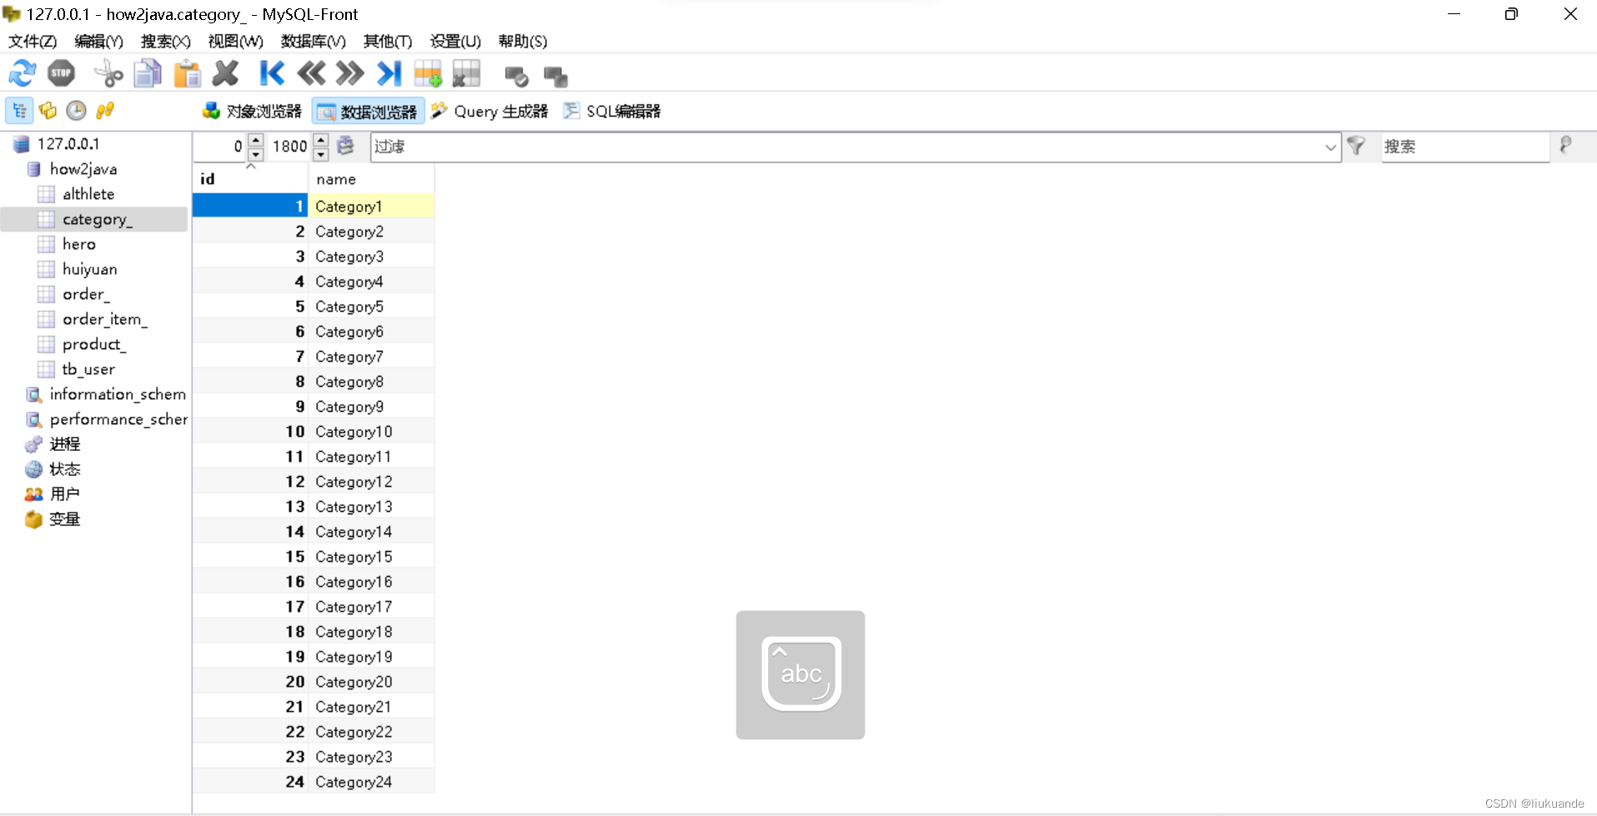Open the 数据库(V) menu
The height and width of the screenshot is (816, 1597).
pos(313,41)
